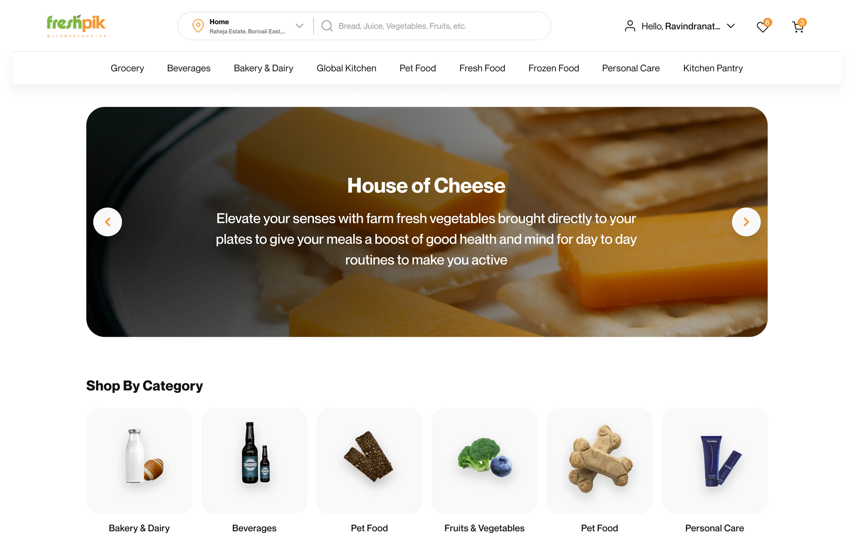
Task: Click the search magnifier icon
Action: [x=327, y=26]
